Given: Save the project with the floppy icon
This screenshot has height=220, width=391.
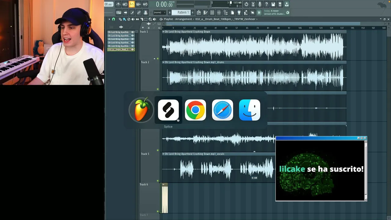Looking at the screenshot, I should coord(273,4).
